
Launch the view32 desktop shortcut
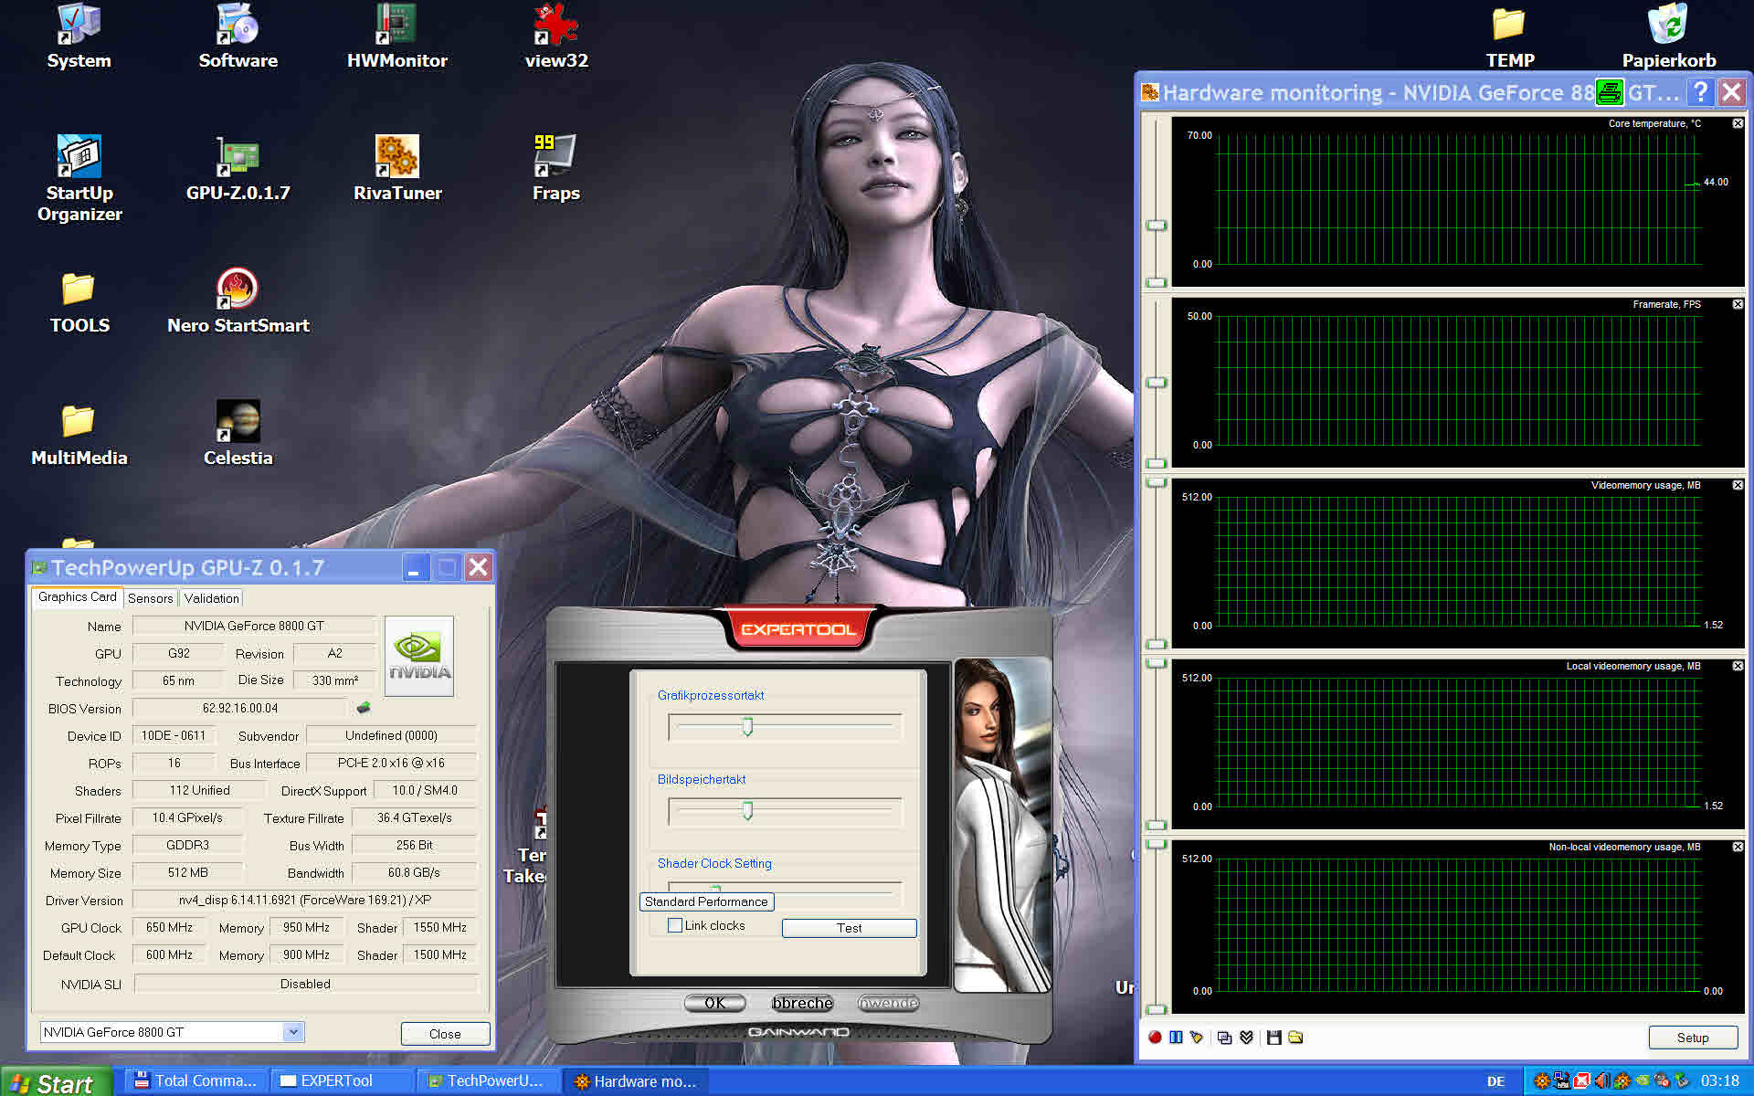coord(556,37)
